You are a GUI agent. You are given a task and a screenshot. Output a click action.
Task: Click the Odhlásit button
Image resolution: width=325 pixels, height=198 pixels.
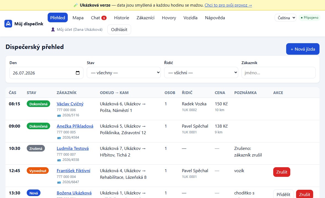(119, 29)
